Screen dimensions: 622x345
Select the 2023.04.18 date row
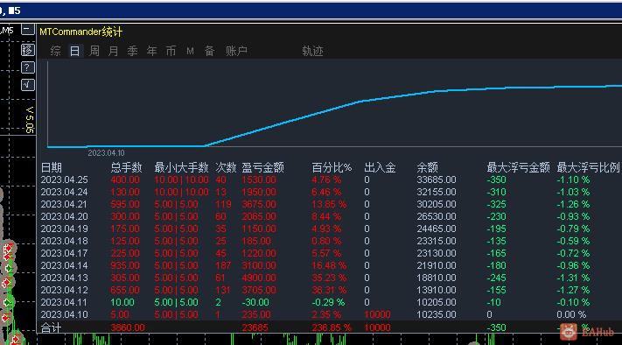pos(64,242)
